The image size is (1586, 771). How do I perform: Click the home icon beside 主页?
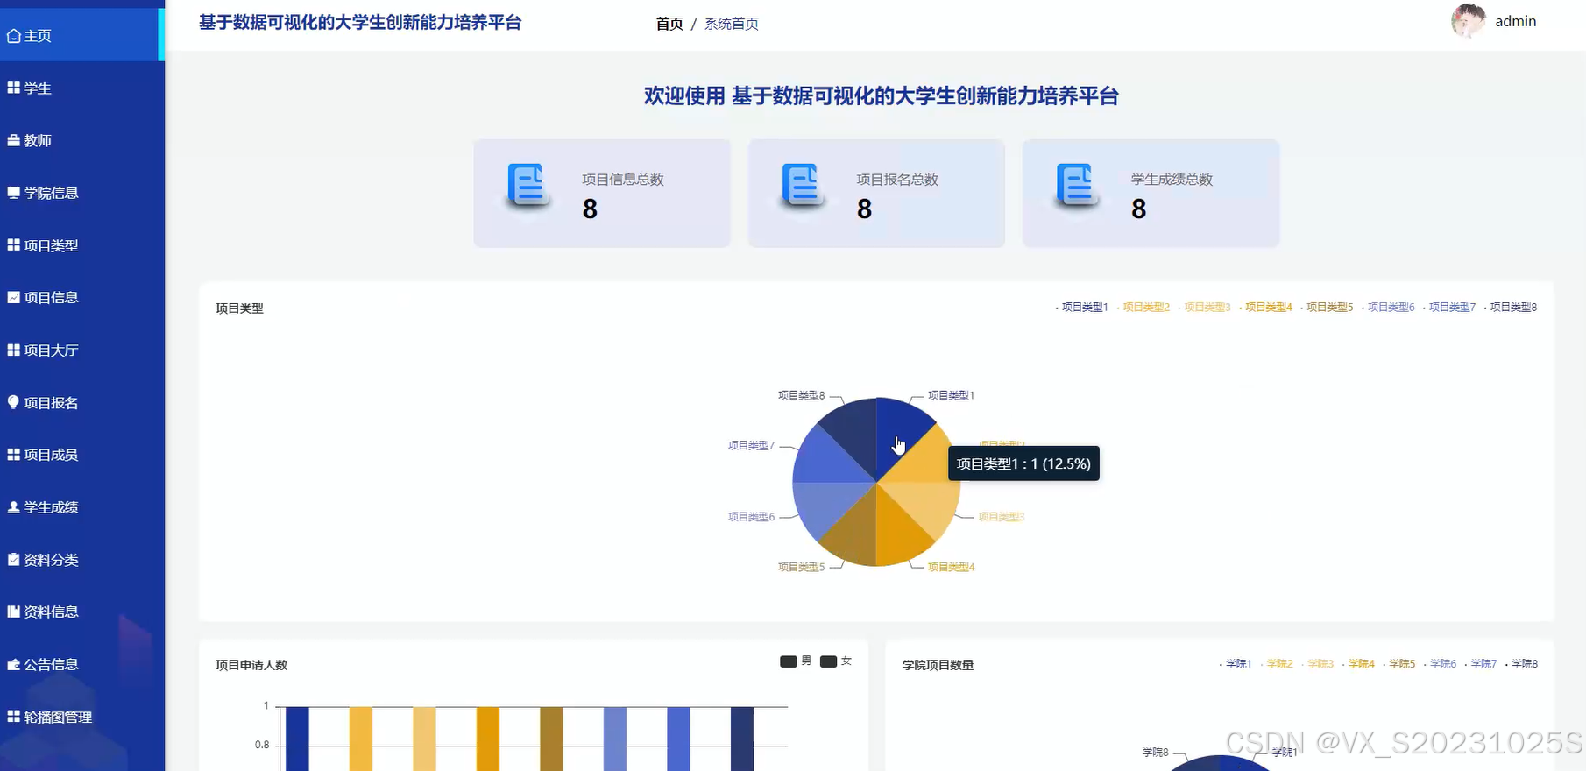click(x=14, y=36)
